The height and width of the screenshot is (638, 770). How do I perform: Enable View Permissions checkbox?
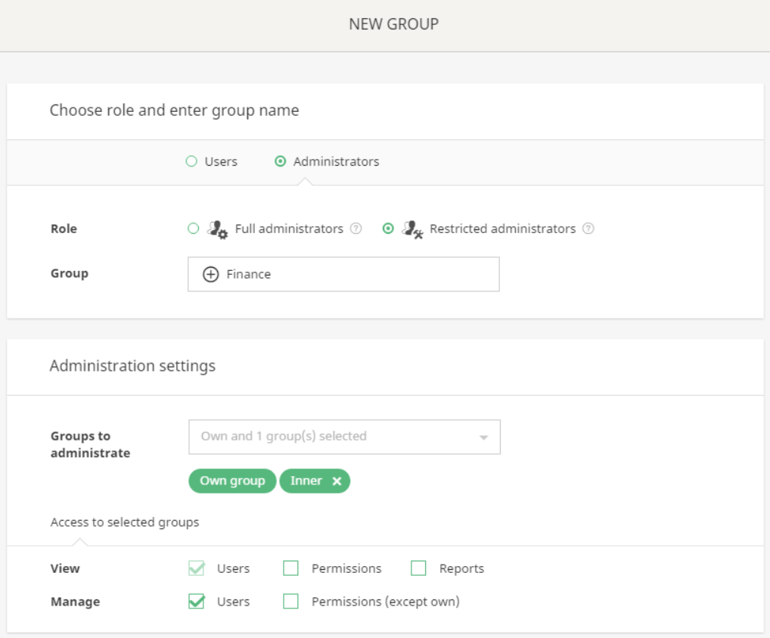(291, 568)
